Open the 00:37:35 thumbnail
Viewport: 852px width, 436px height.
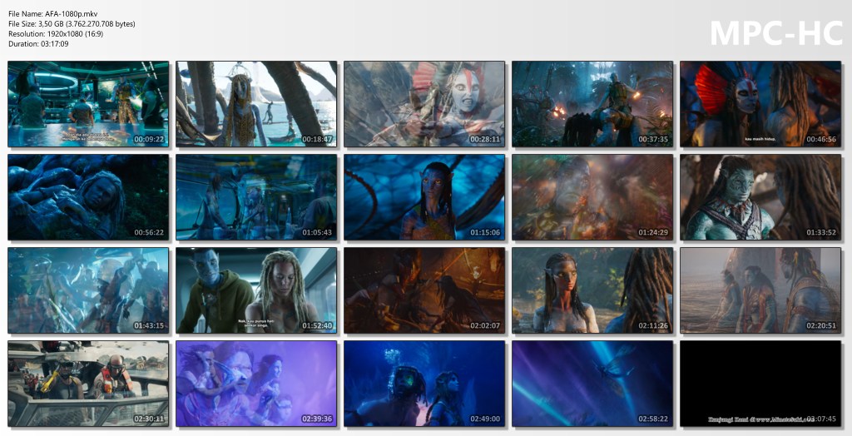point(592,104)
